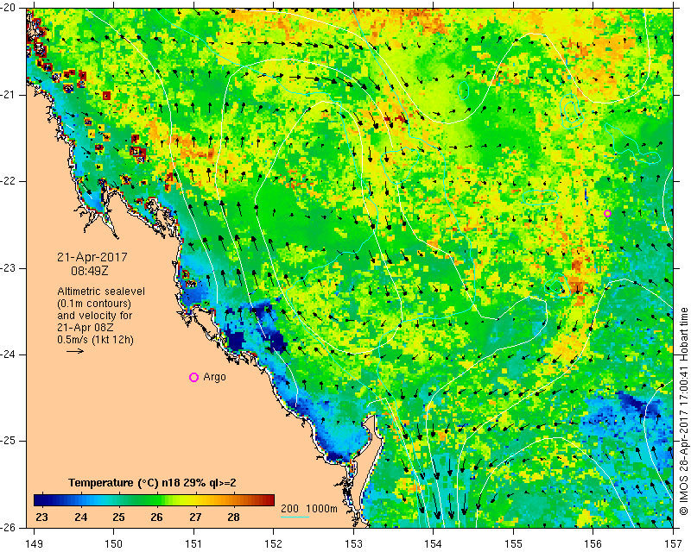Image resolution: width=691 pixels, height=552 pixels.
Task: Click the date text 21-Apr-2017
Action: coord(92,257)
